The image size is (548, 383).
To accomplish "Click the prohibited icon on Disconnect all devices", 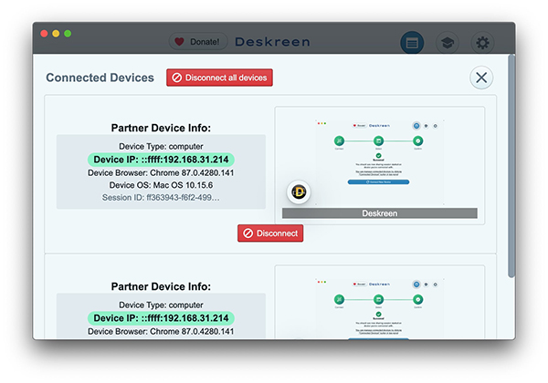I will coord(177,78).
